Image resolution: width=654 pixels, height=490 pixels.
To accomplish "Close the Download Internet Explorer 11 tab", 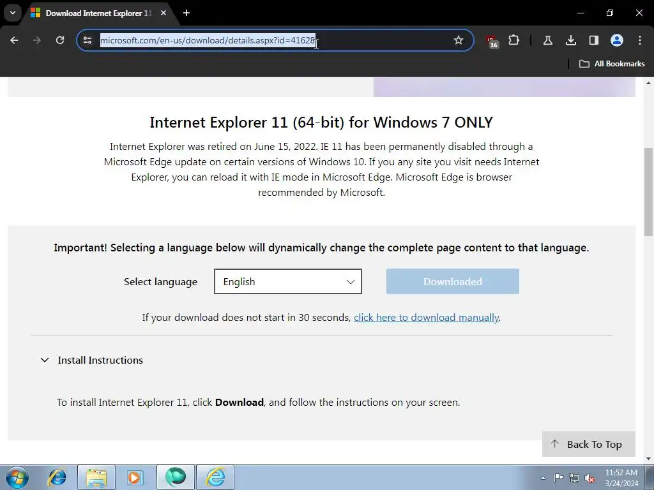I will tap(163, 13).
